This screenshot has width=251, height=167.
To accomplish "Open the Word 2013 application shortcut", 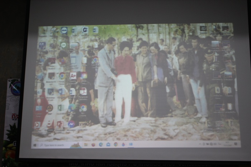I will 61,92.
